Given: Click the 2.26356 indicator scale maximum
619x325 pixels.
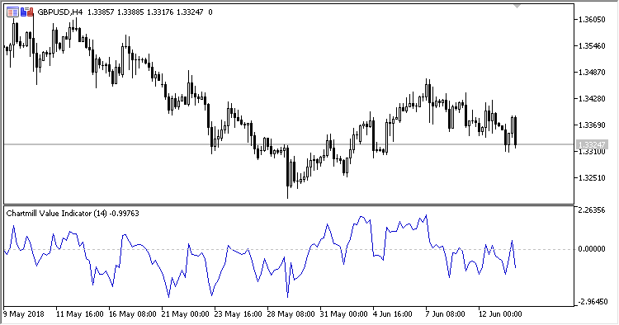Looking at the screenshot, I should point(592,210).
